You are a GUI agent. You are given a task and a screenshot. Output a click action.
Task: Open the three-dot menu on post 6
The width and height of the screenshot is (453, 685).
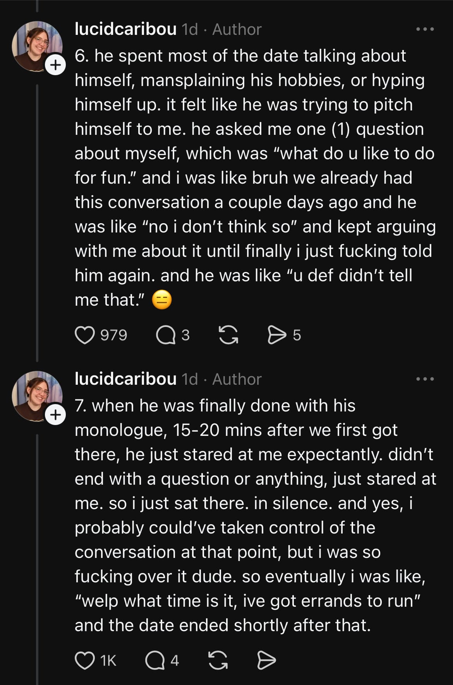click(x=425, y=29)
